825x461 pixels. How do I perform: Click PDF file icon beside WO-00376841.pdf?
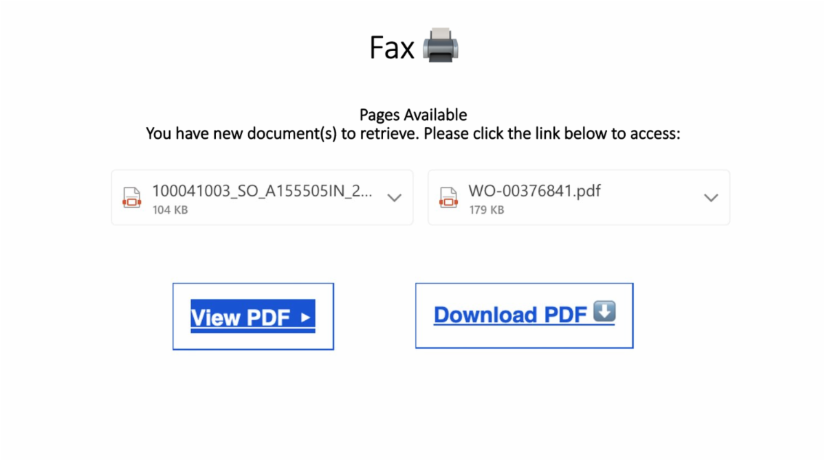(449, 197)
